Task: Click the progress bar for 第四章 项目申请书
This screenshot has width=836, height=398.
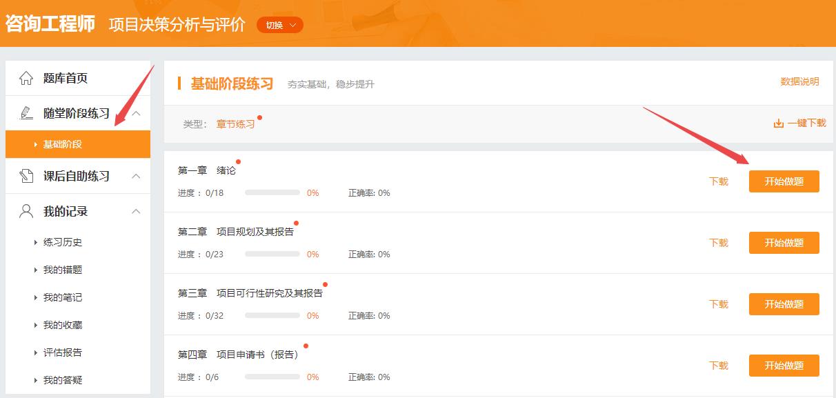Action: pyautogui.click(x=272, y=377)
